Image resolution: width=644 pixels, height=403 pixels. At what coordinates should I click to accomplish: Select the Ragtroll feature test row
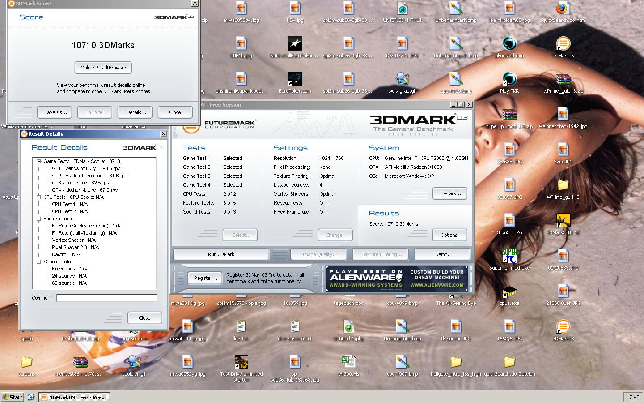coord(66,254)
